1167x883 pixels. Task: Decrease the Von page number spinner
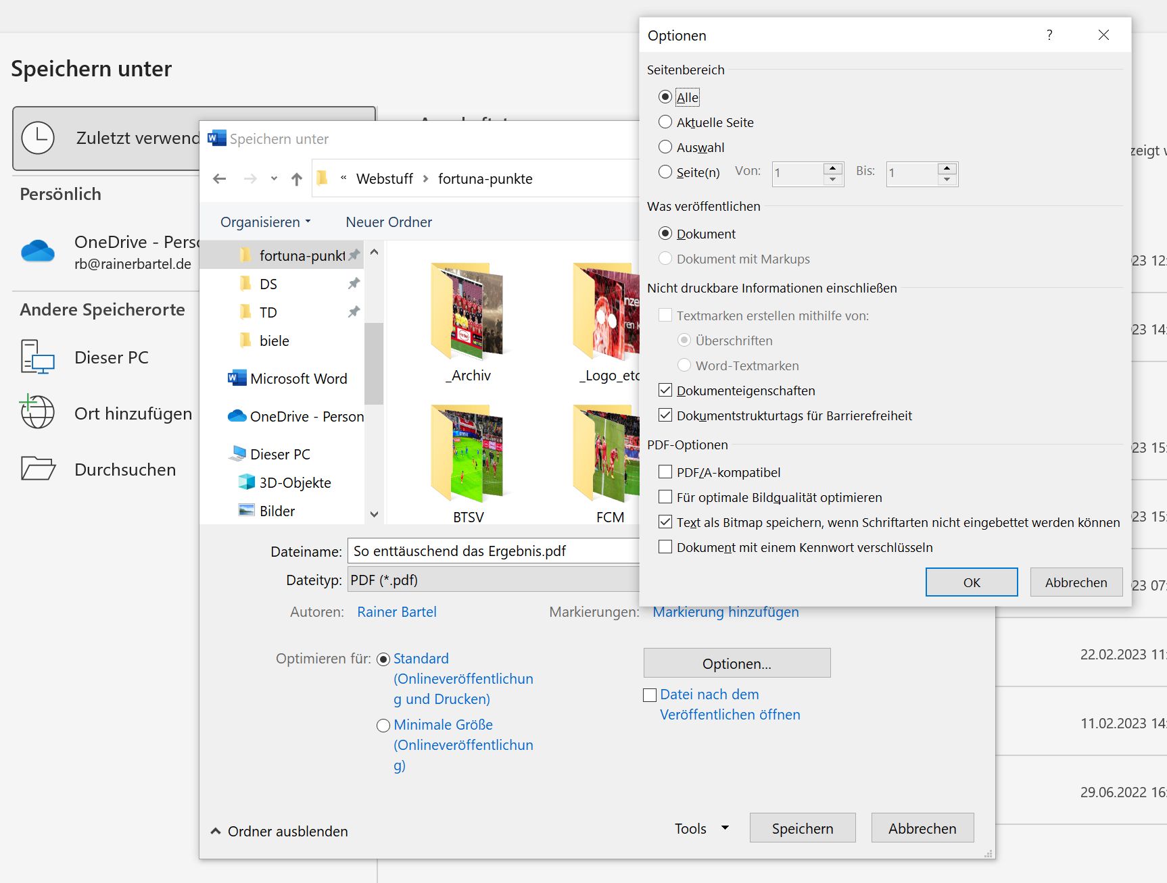click(x=833, y=180)
